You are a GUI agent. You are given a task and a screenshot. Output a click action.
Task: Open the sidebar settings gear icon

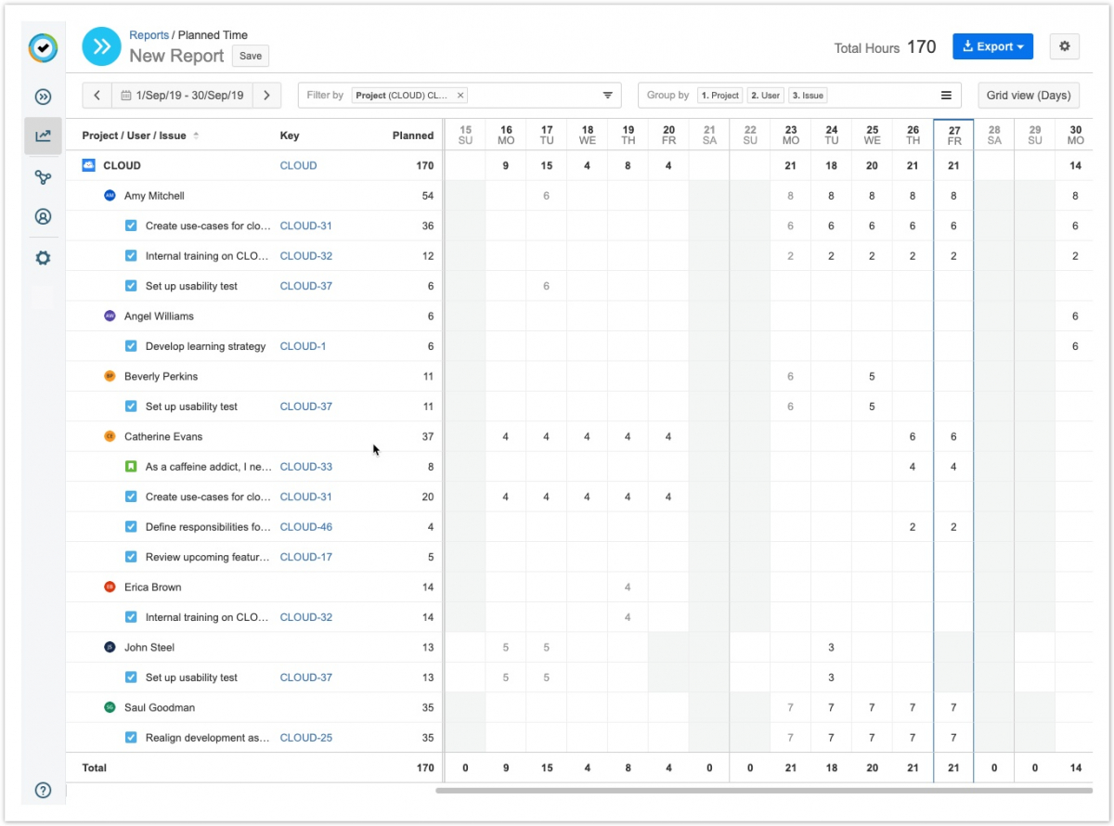pyautogui.click(x=43, y=258)
